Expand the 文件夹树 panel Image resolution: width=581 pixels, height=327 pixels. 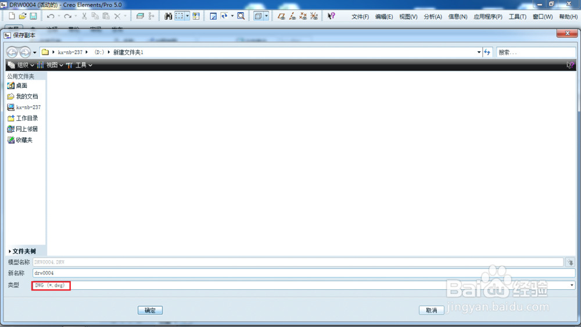pos(22,251)
